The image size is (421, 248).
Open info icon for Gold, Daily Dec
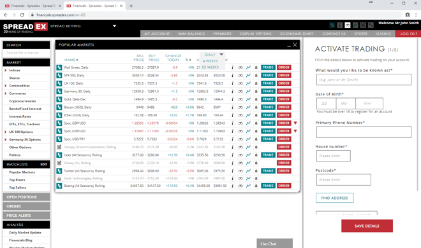click(x=233, y=99)
